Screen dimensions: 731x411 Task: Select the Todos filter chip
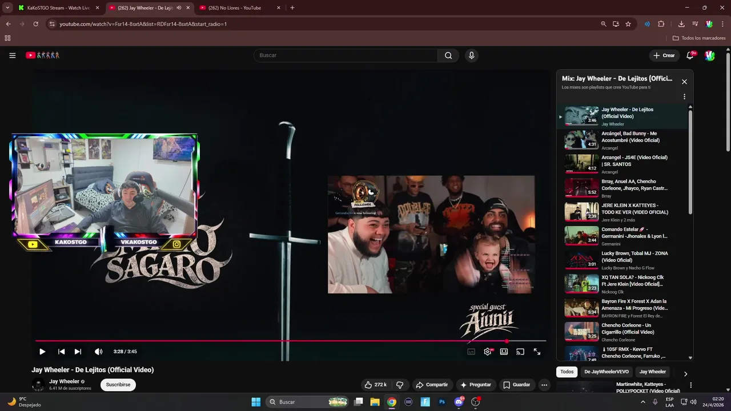[x=567, y=372]
